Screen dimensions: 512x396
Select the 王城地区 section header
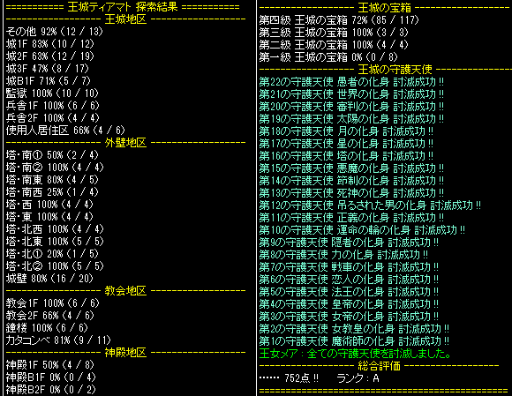click(x=125, y=19)
